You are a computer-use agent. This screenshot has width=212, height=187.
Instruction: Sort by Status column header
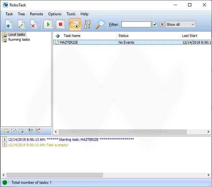[123, 36]
